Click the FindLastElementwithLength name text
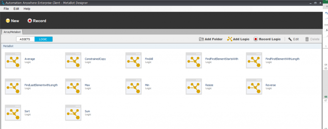This screenshot has width=328, height=129. coord(41,85)
